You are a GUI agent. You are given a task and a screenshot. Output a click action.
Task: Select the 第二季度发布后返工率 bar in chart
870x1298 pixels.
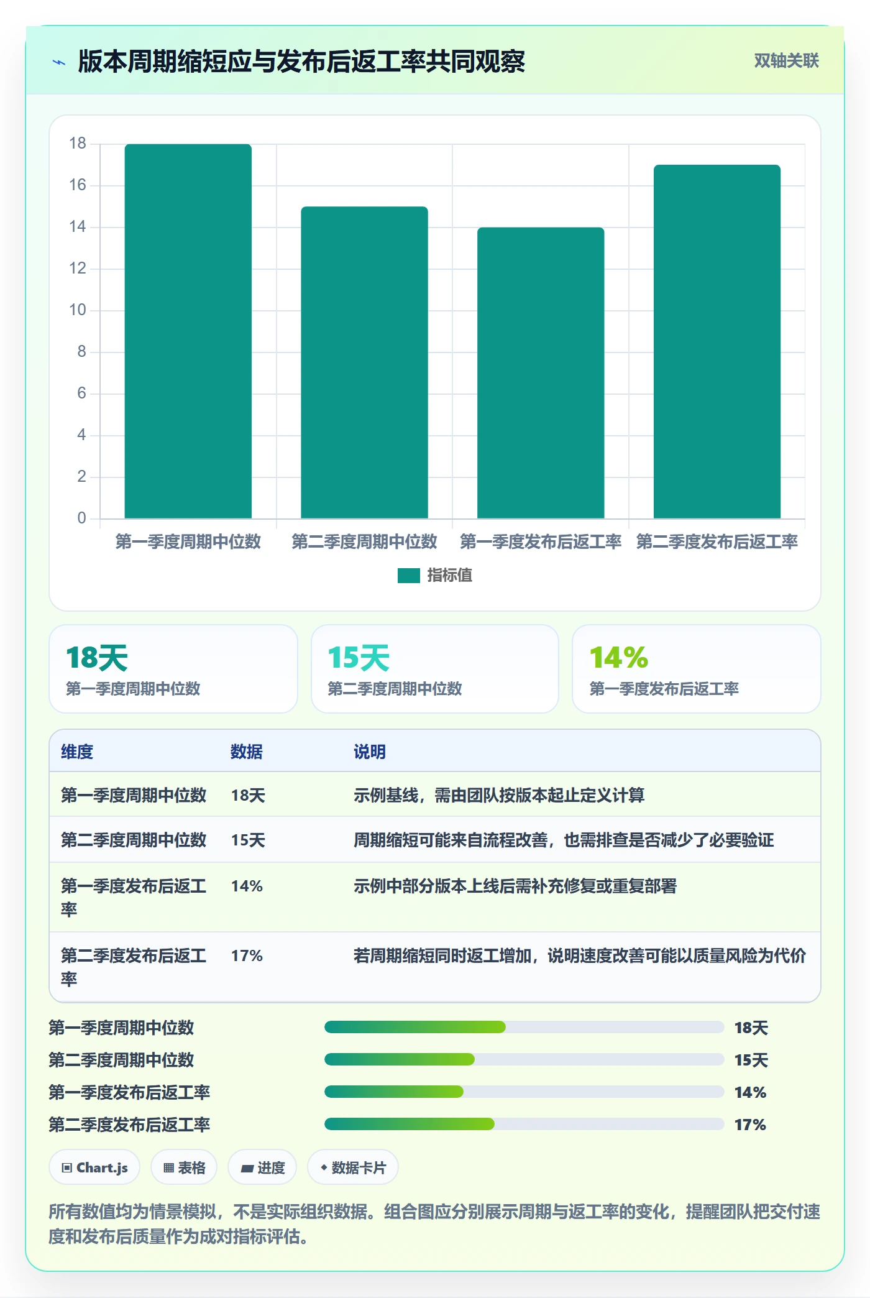point(717,341)
